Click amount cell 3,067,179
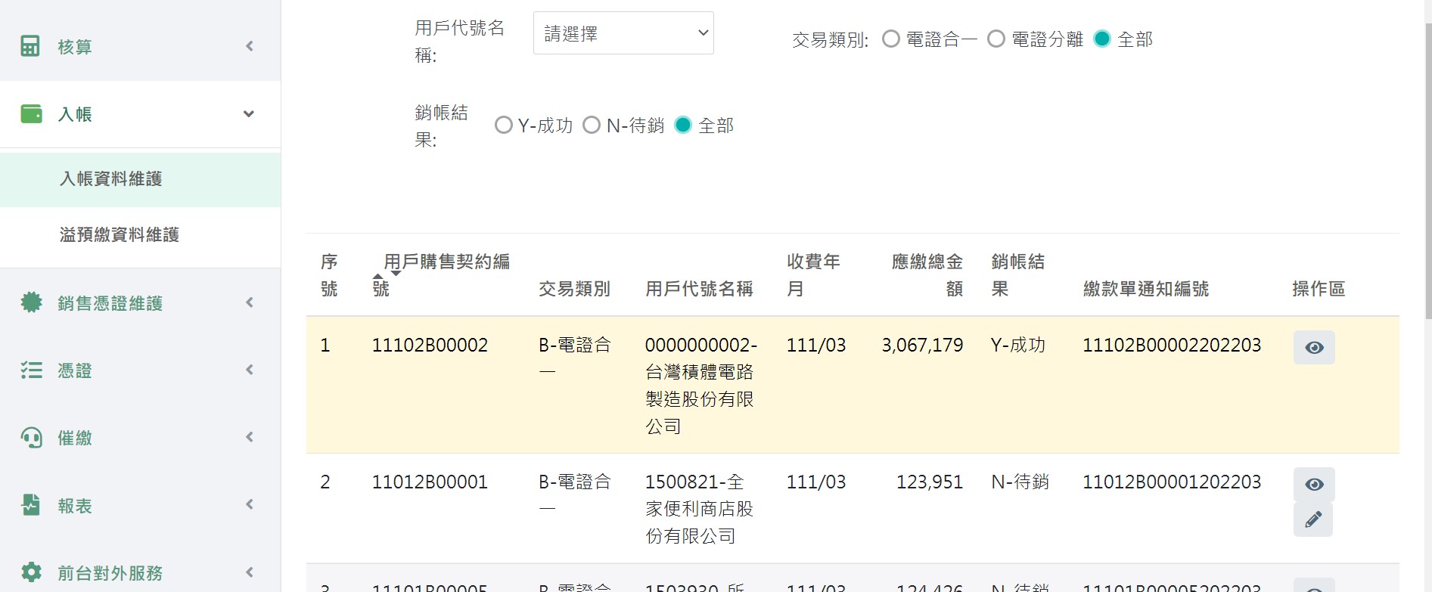Screen dimensions: 1432x592 922,346
